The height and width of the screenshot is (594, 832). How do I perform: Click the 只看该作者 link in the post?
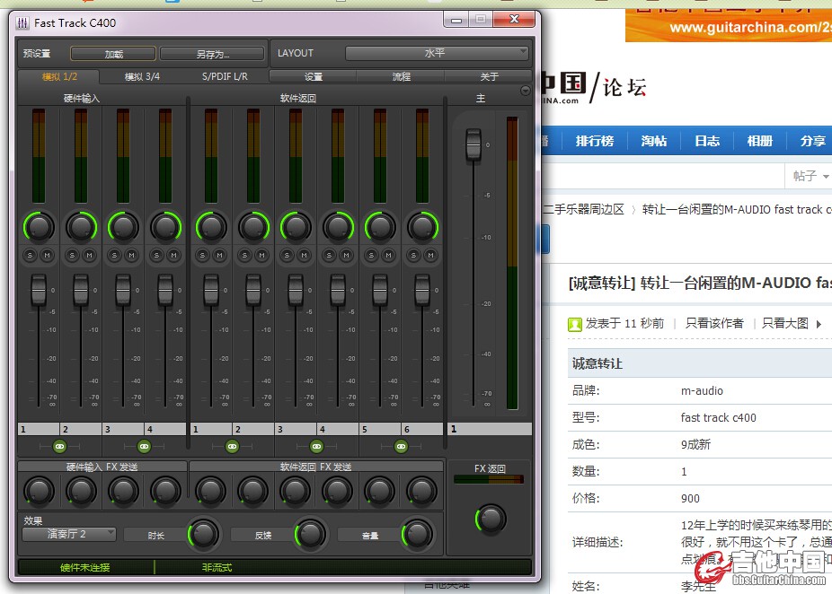[x=714, y=324]
